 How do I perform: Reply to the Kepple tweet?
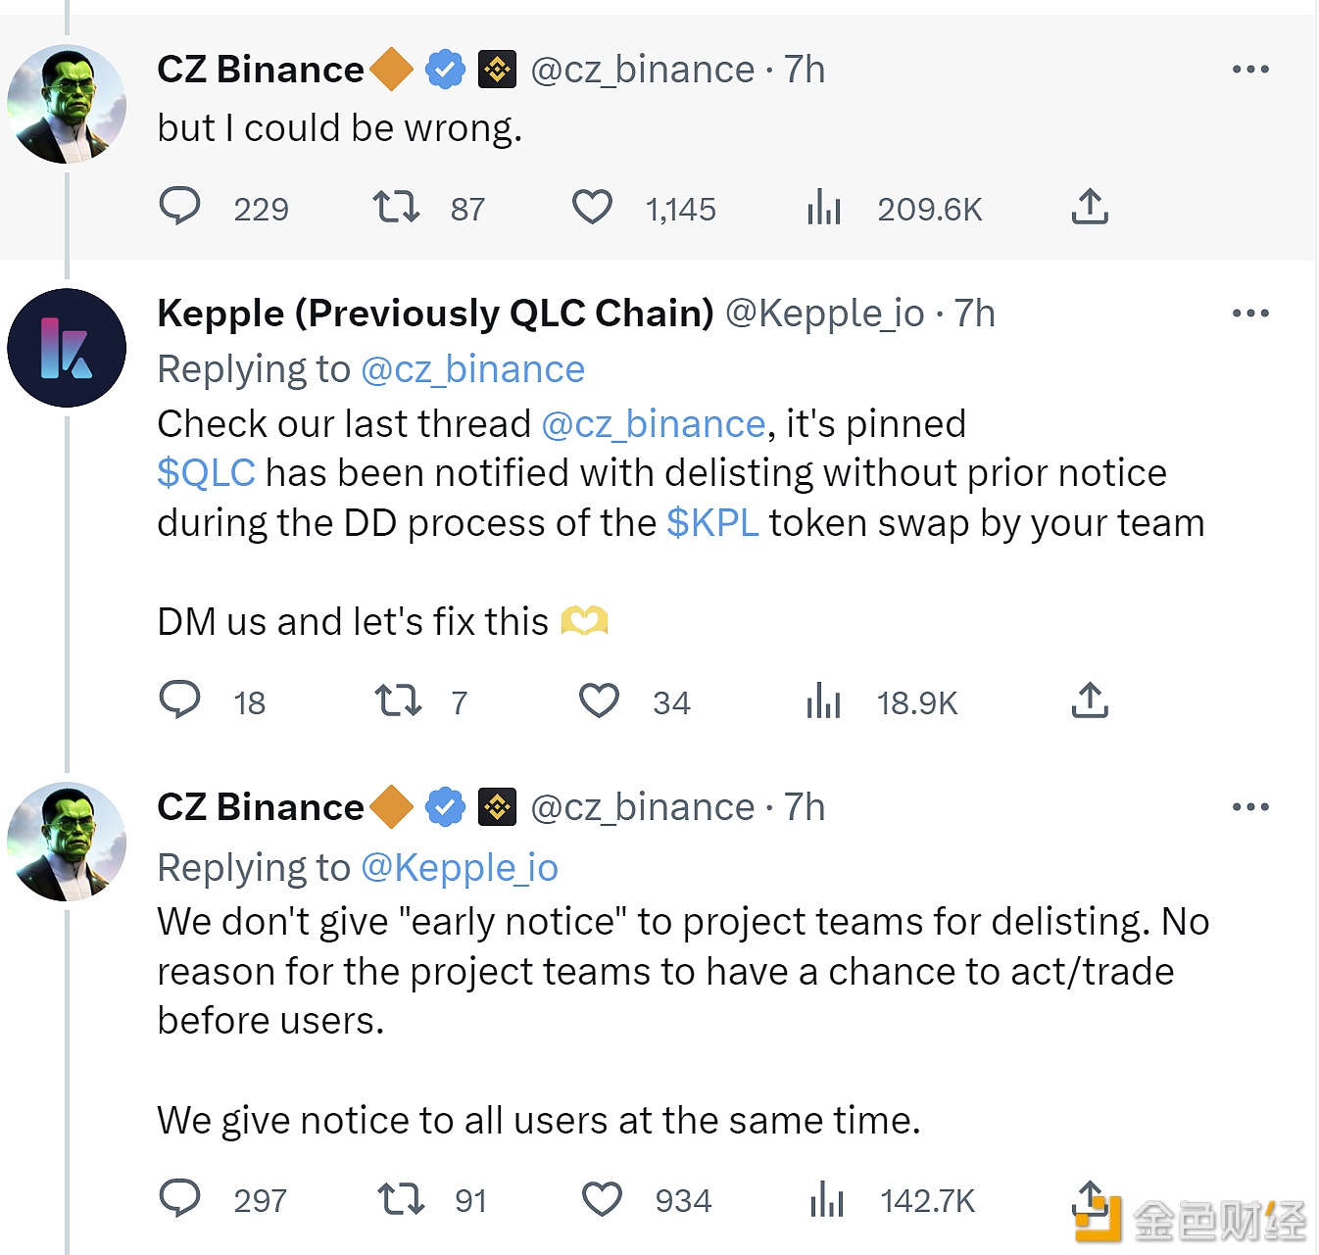point(180,700)
